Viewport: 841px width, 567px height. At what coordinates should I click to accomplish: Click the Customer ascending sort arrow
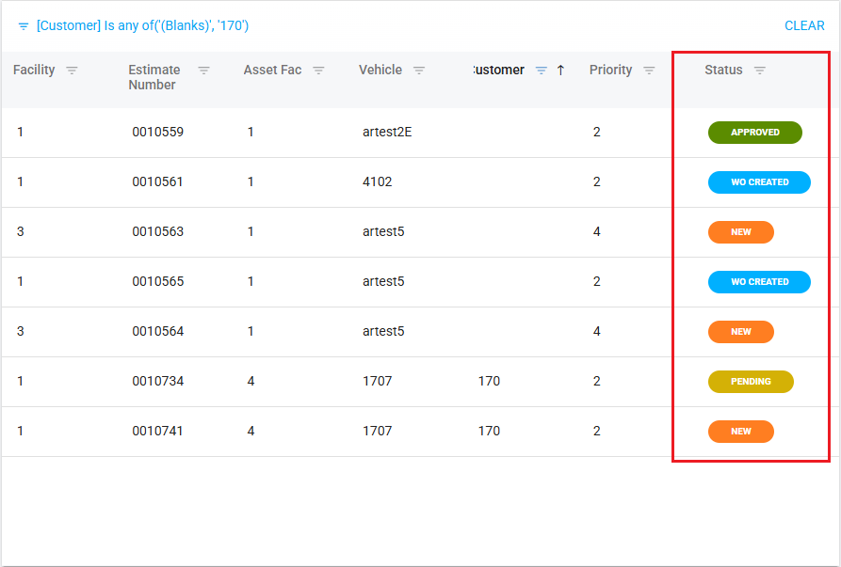click(x=560, y=71)
